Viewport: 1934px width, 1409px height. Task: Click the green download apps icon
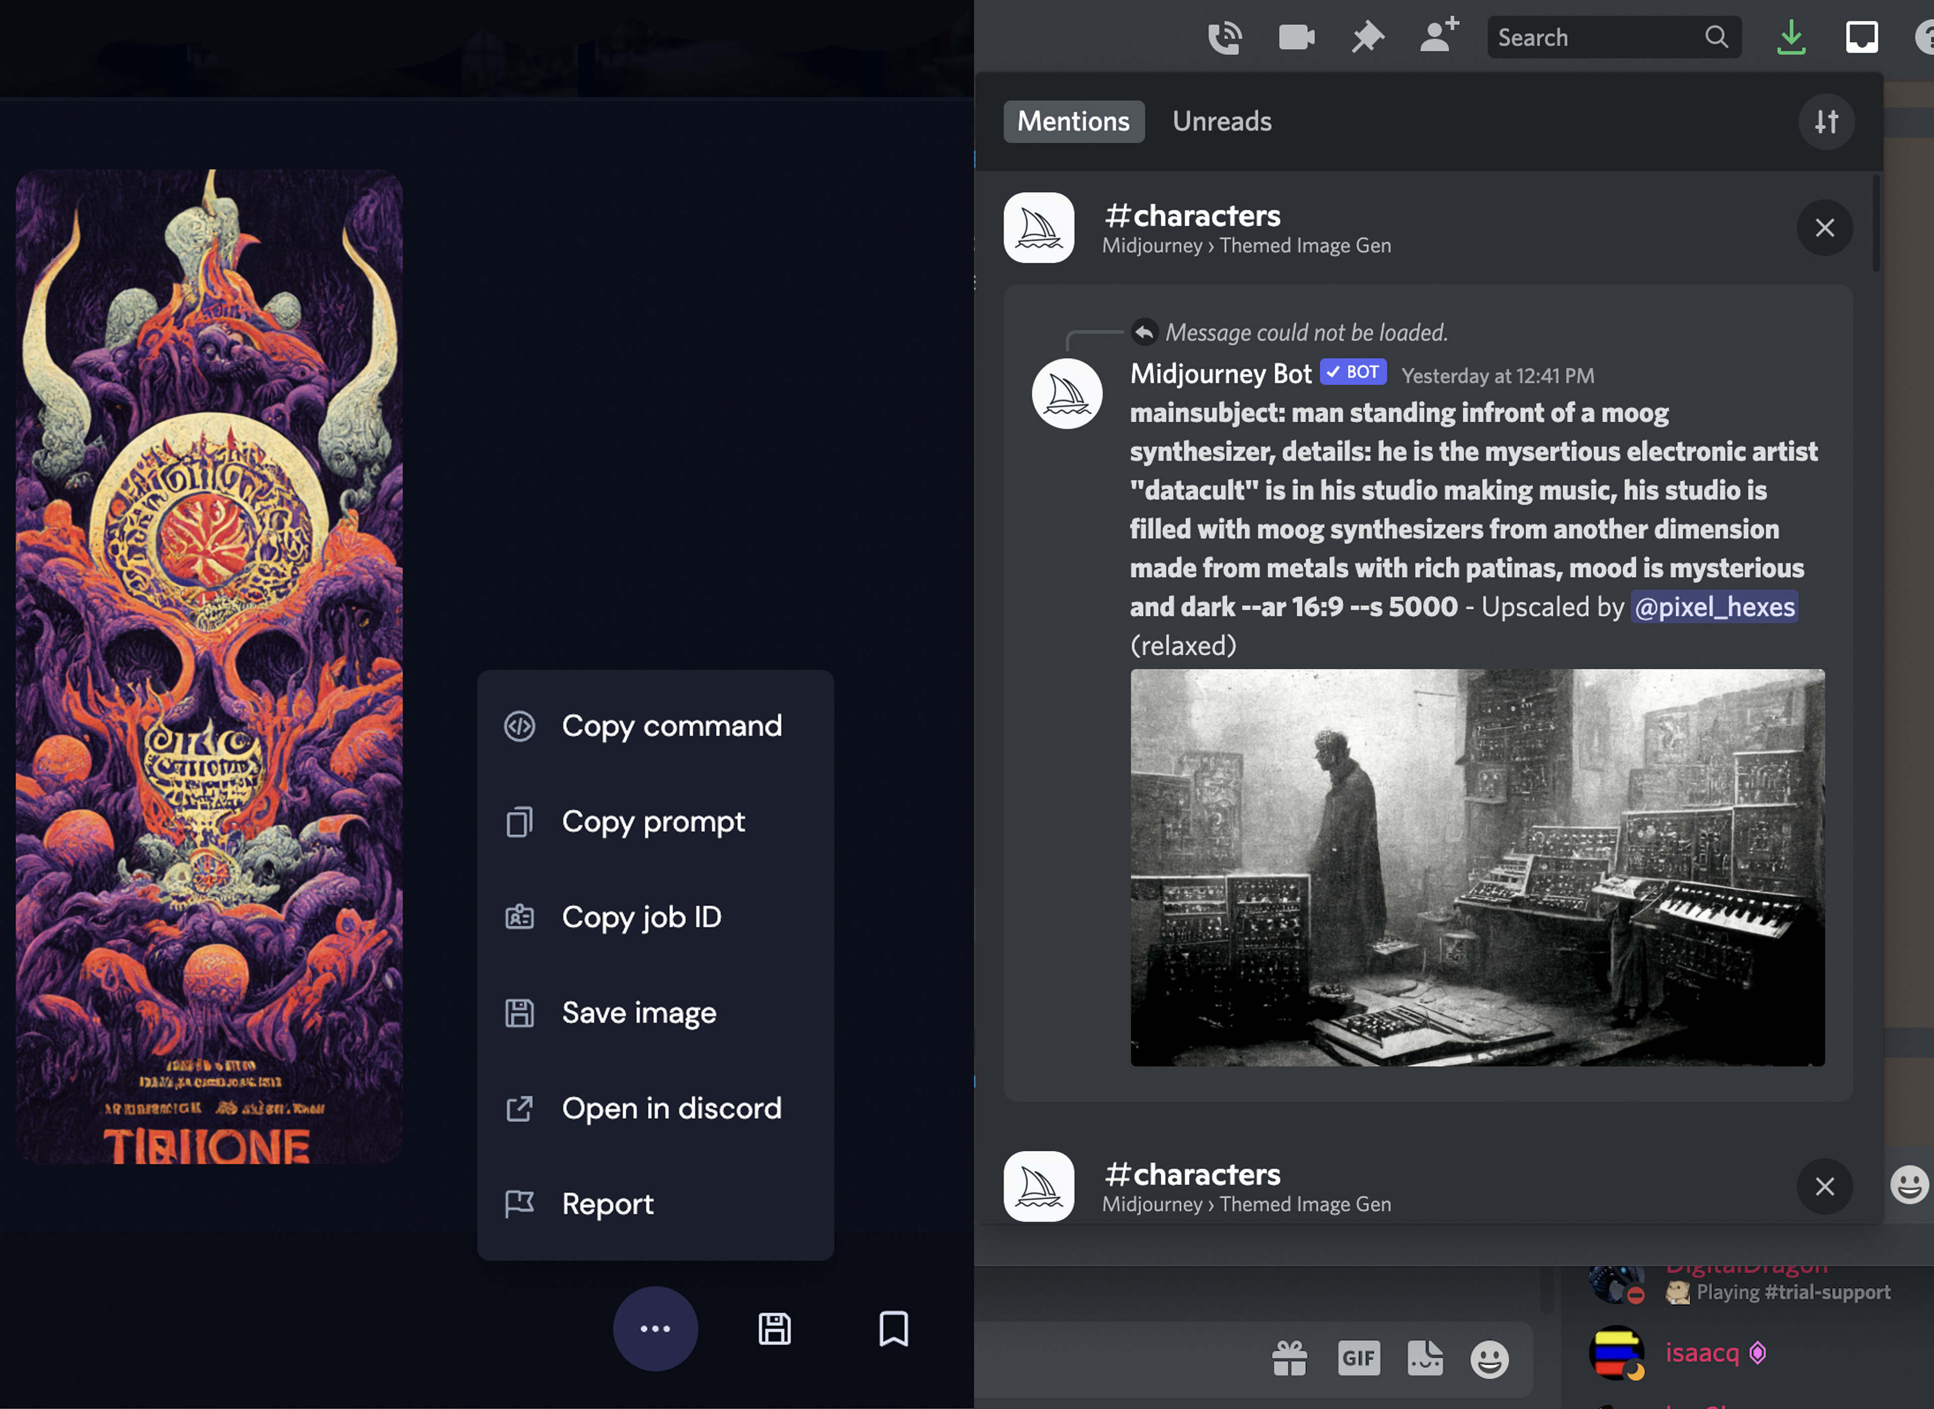[1791, 38]
